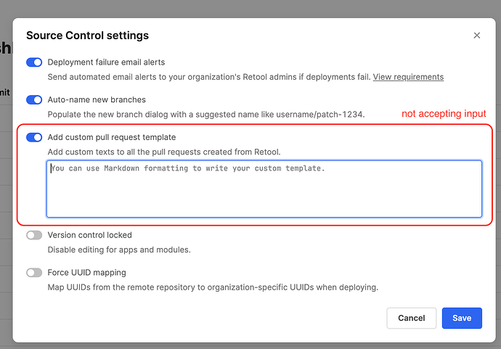
Task: Enable the Version control locked toggle
Action: (x=34, y=235)
